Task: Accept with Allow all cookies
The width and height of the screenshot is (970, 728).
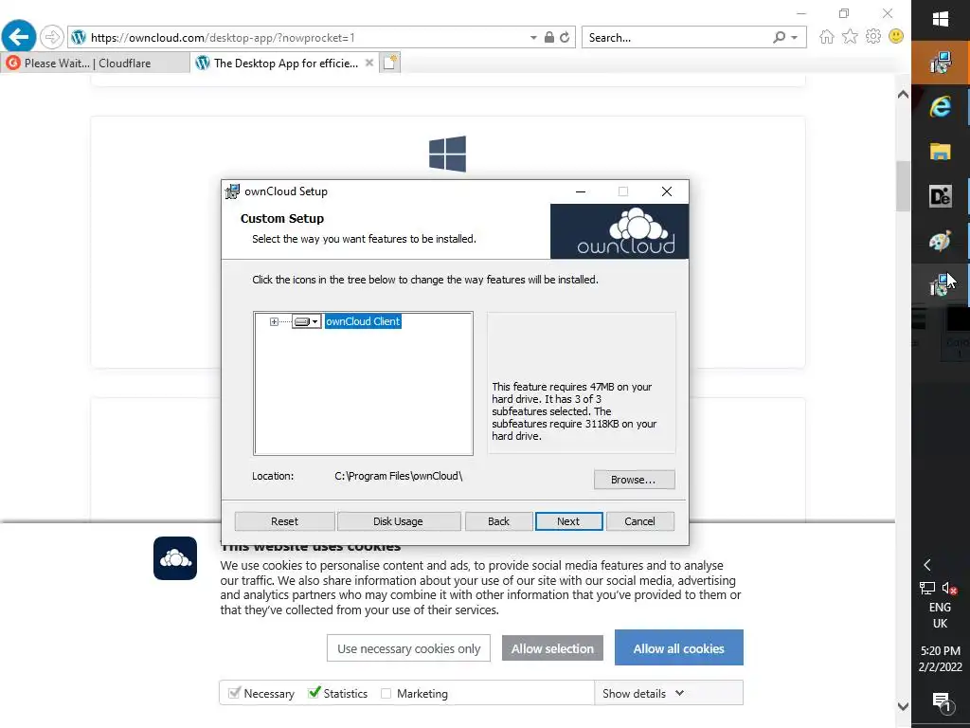Action: click(678, 647)
